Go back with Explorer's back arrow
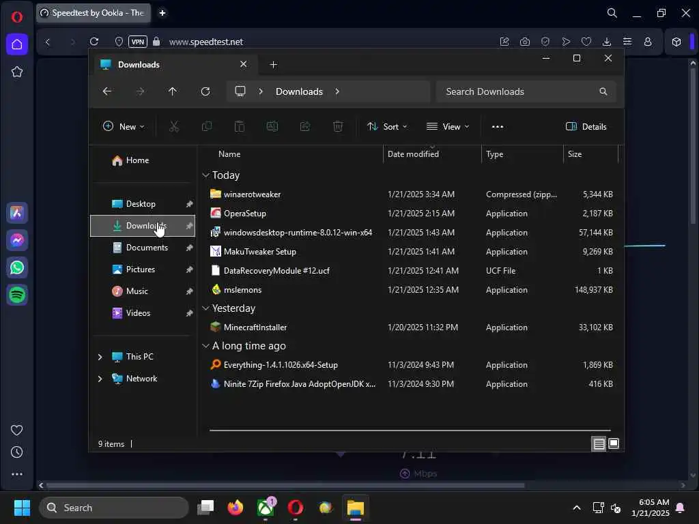699x524 pixels. coord(107,91)
